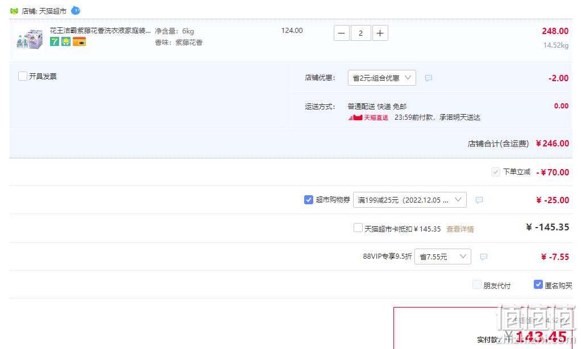Open the 查看详情 link
This screenshot has height=349, width=581.
click(x=460, y=229)
